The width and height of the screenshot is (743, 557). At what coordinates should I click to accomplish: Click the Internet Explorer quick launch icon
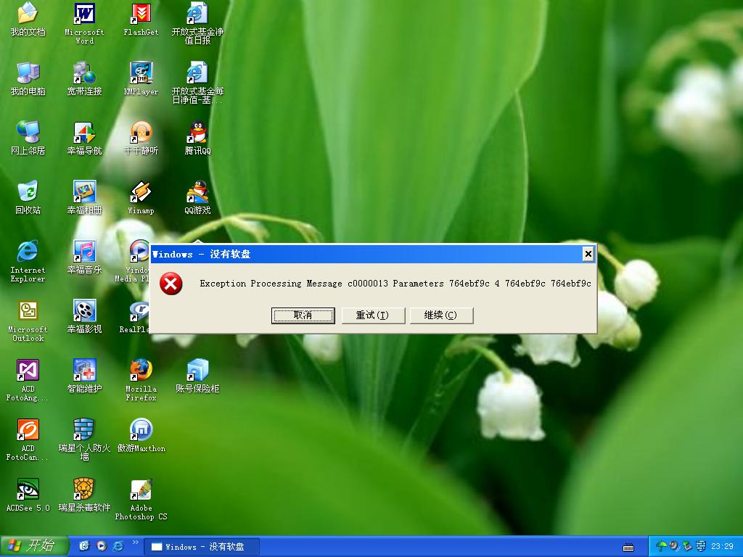coord(118,546)
